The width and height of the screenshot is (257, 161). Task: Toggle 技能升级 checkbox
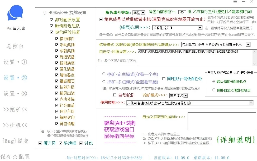click(x=57, y=87)
